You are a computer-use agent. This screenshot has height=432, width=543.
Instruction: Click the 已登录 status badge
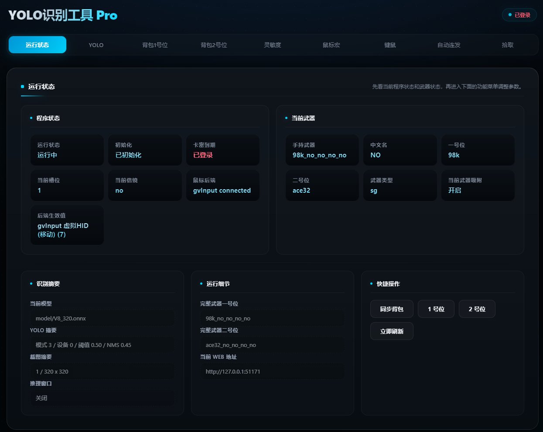[519, 15]
